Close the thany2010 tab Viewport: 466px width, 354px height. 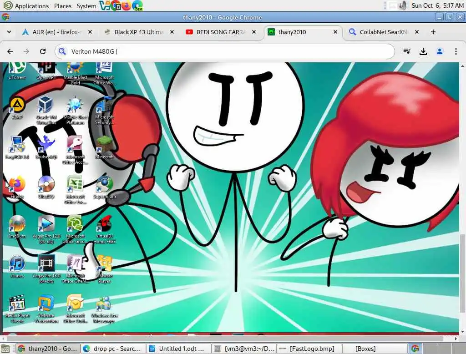tap(335, 32)
